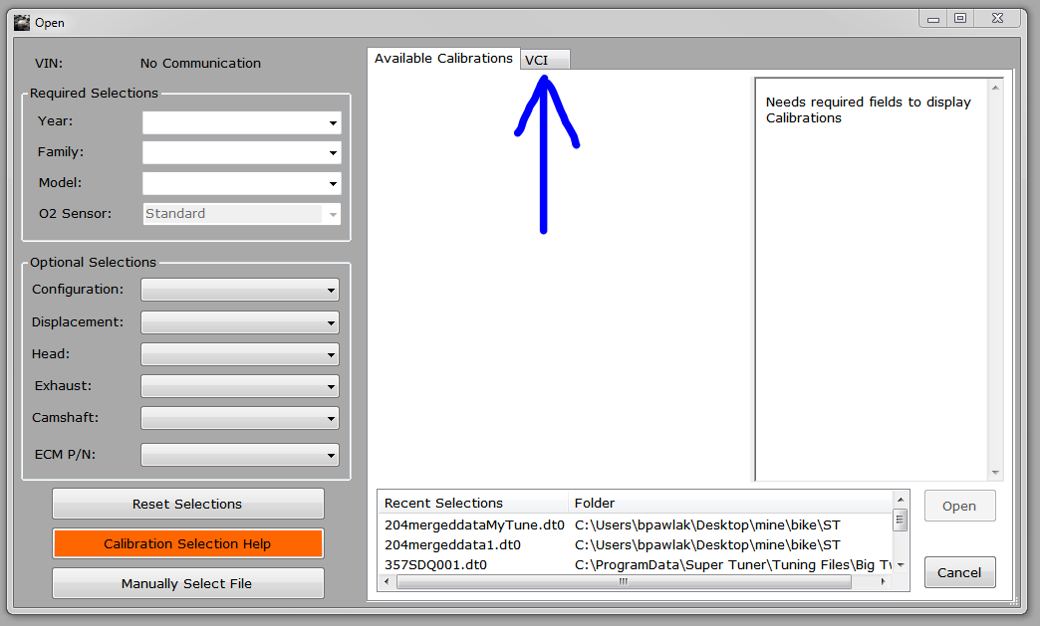The width and height of the screenshot is (1040, 626).
Task: Expand the Camshaft dropdown
Action: 240,418
